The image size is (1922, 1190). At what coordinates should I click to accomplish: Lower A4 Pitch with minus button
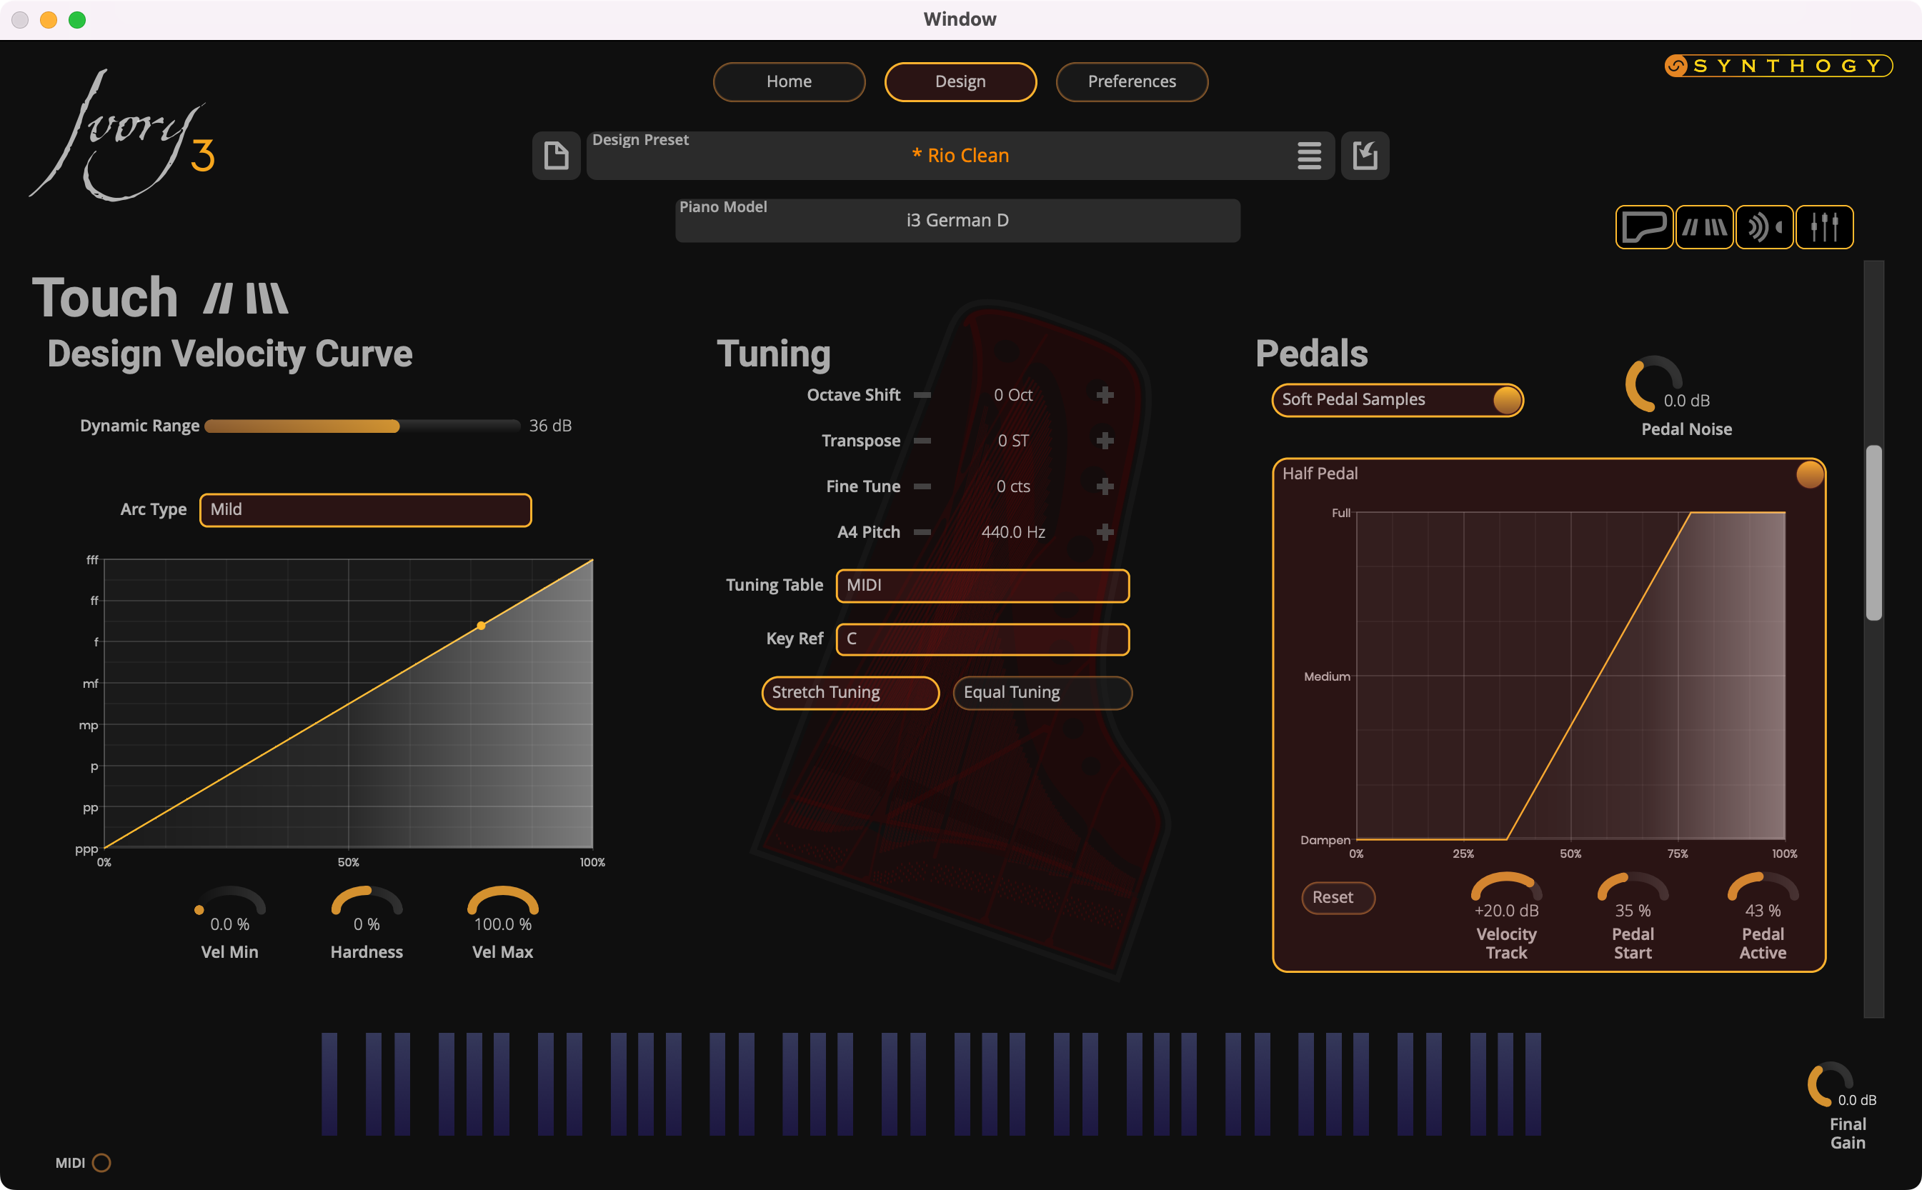(x=922, y=532)
